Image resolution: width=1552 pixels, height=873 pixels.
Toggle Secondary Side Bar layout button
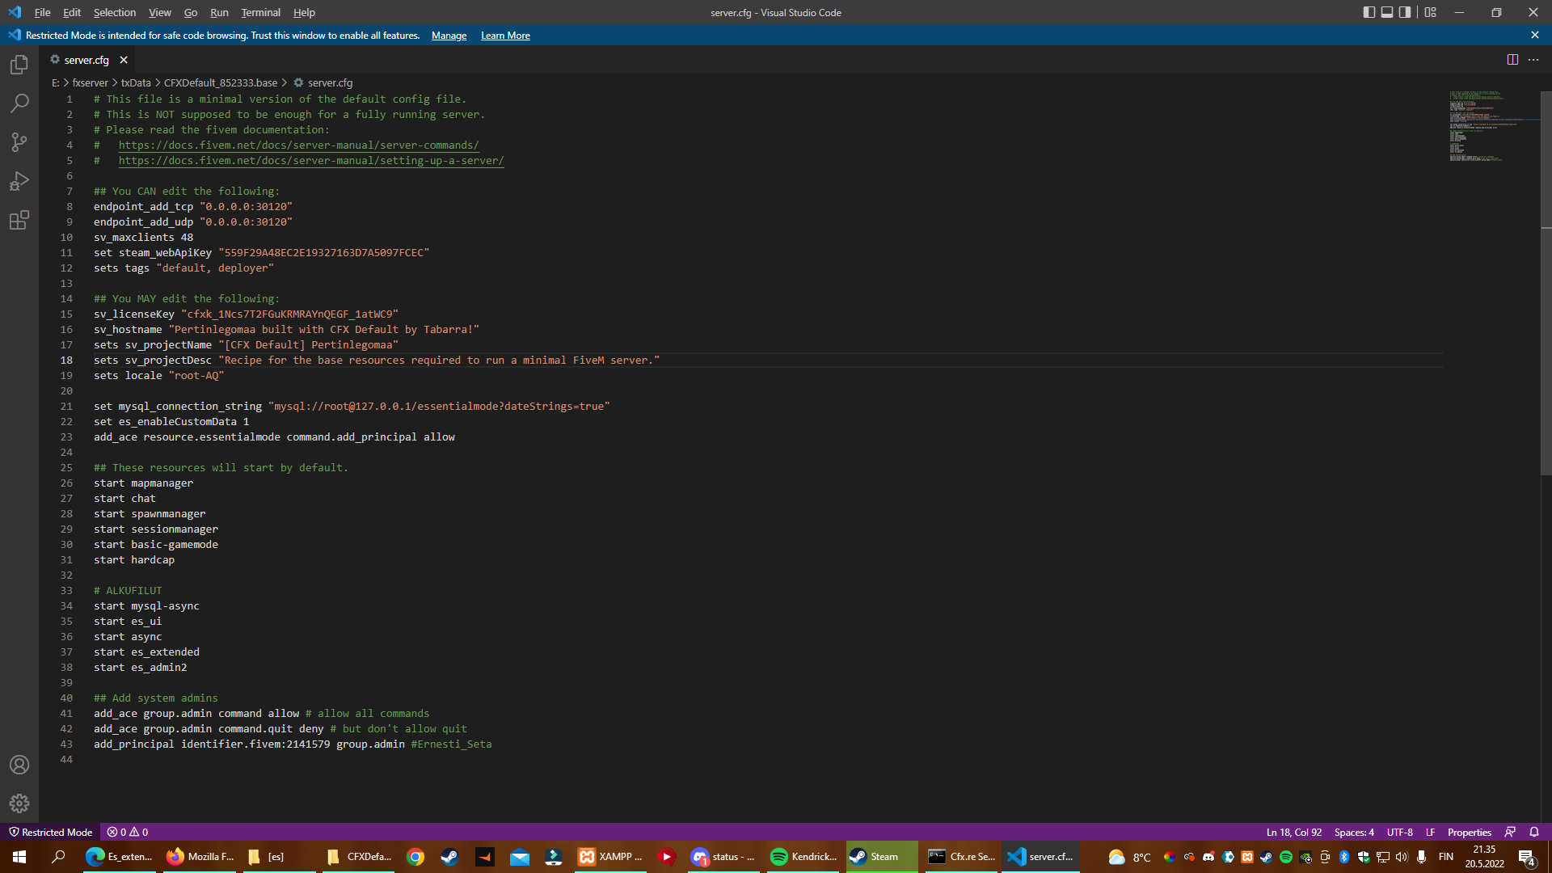1405,12
